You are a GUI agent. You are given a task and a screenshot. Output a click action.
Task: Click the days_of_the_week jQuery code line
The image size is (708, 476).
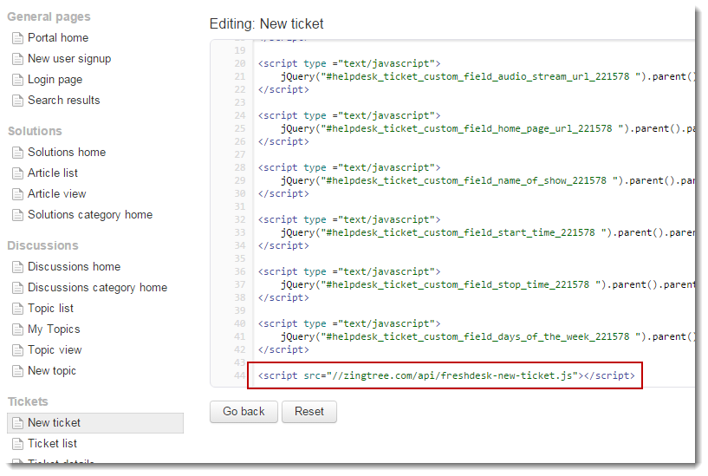[489, 337]
